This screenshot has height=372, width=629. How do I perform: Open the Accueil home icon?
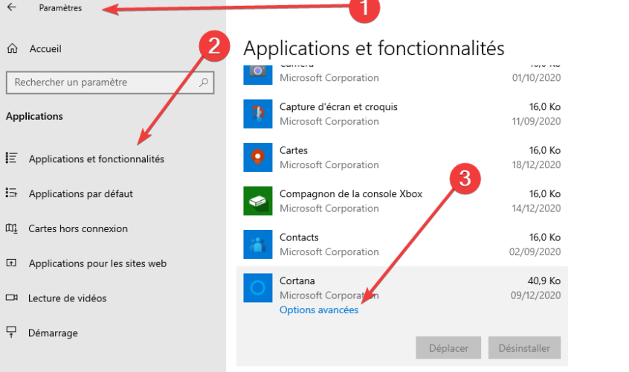pyautogui.click(x=12, y=49)
